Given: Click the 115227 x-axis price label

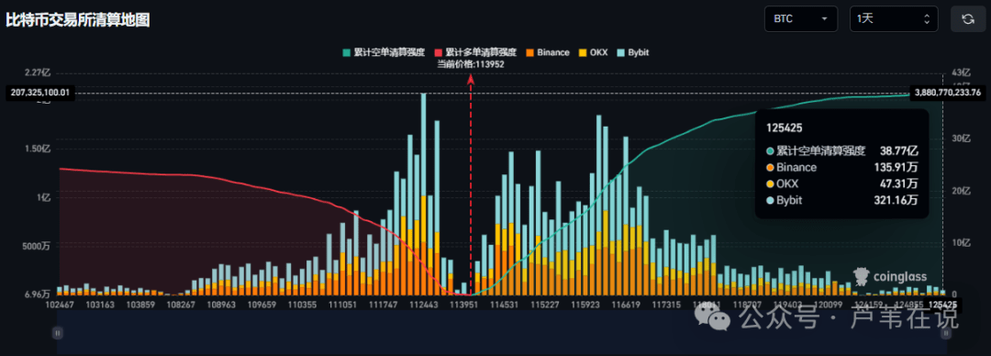Looking at the screenshot, I should tap(546, 304).
